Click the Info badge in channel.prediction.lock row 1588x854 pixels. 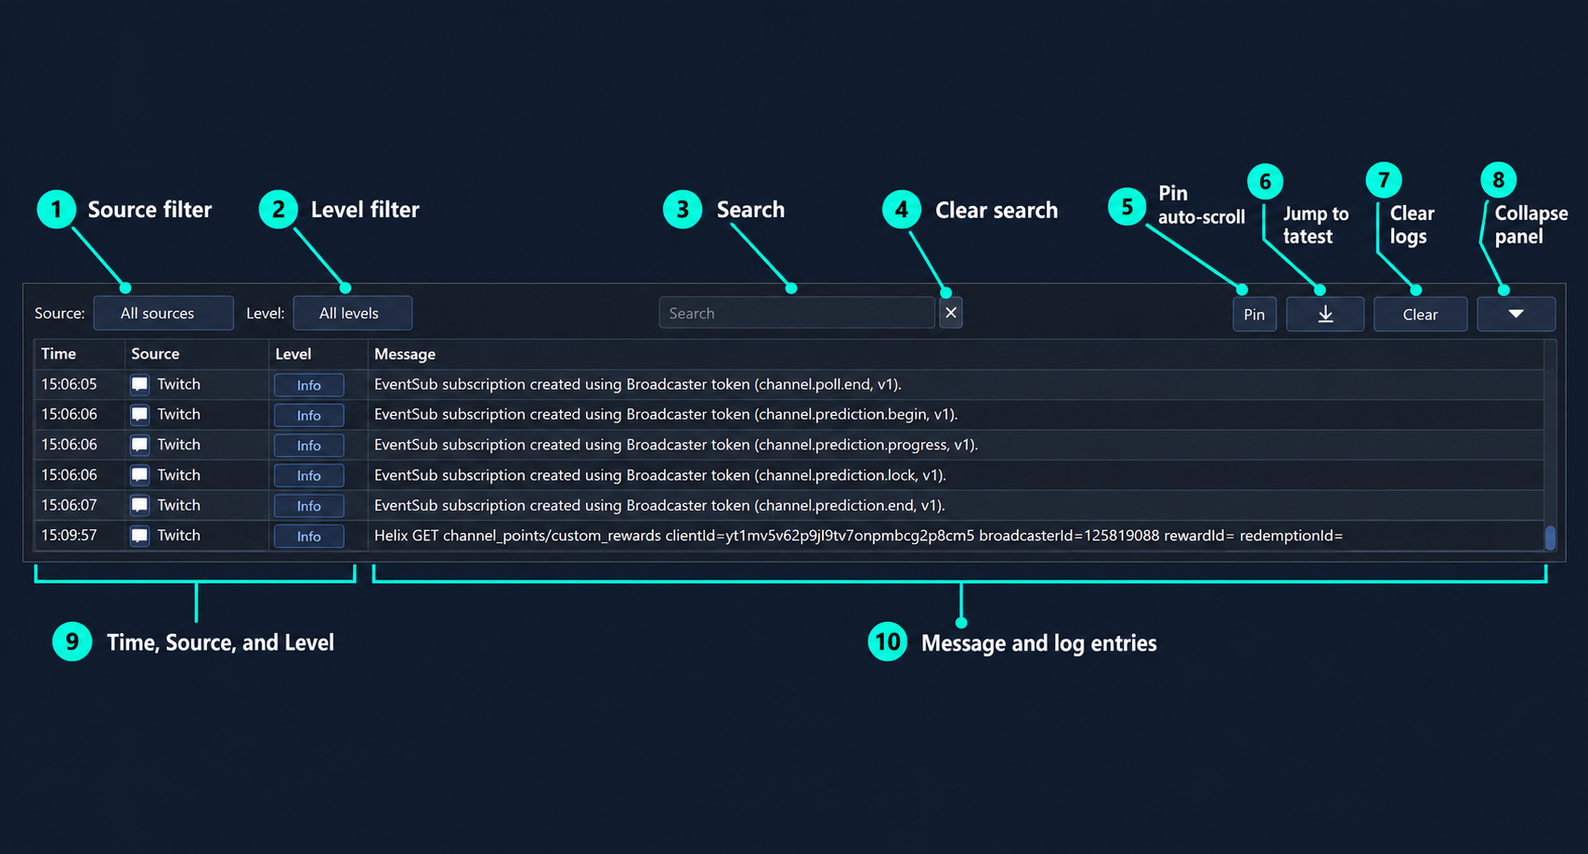(309, 475)
